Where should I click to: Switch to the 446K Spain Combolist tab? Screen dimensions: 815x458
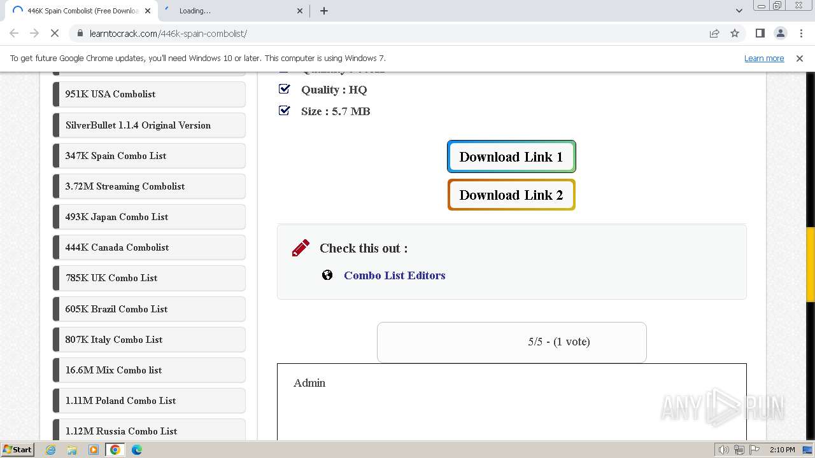click(80, 11)
